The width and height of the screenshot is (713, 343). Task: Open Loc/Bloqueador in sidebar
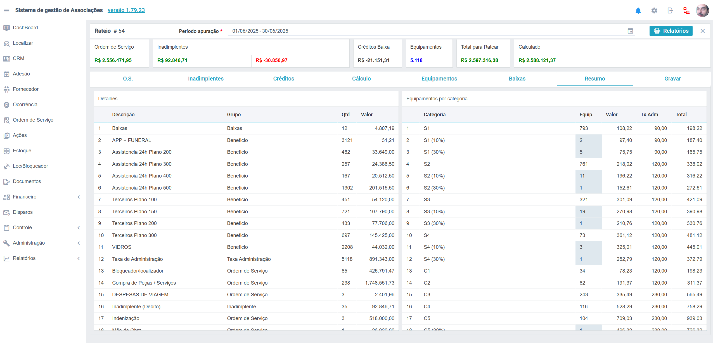tap(30, 166)
